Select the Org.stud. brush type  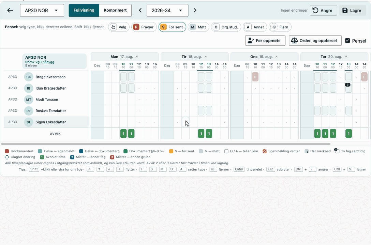[x=226, y=27]
